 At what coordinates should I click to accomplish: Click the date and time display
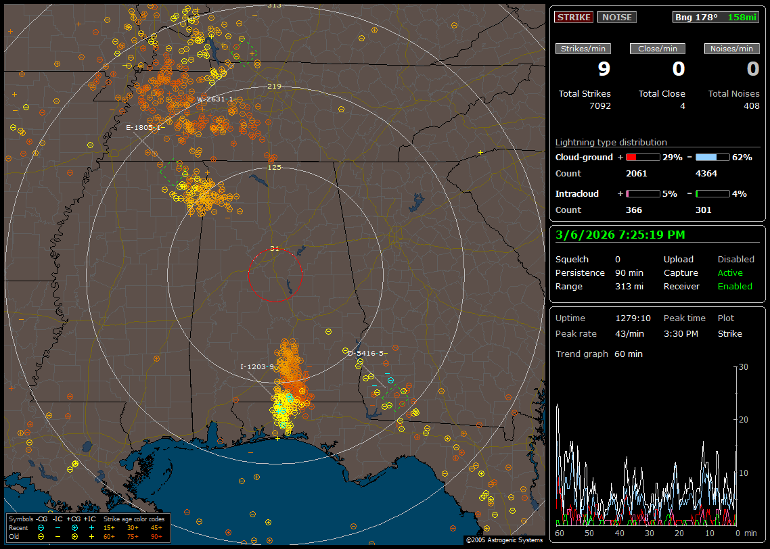coord(620,235)
